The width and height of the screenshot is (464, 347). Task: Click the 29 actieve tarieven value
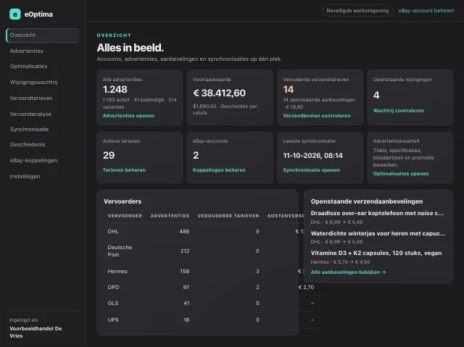pyautogui.click(x=109, y=155)
